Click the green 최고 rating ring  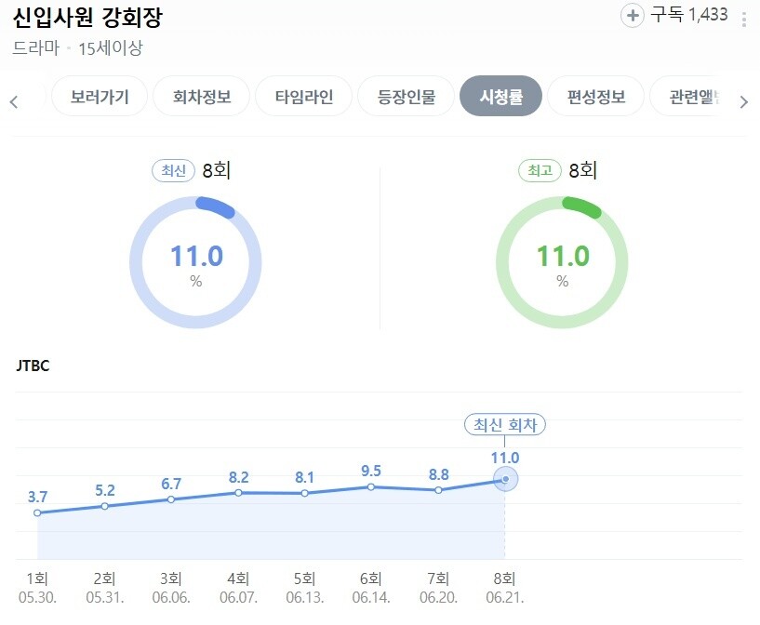point(562,262)
